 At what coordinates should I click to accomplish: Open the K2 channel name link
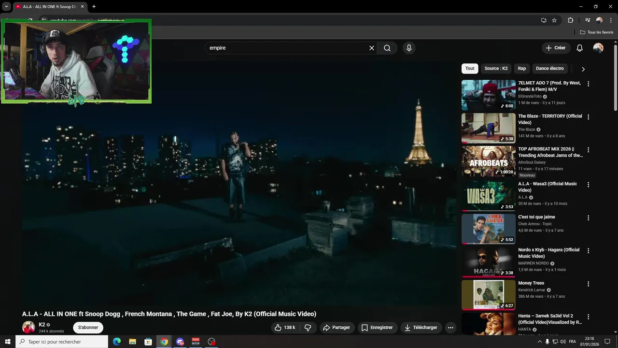pyautogui.click(x=42, y=325)
